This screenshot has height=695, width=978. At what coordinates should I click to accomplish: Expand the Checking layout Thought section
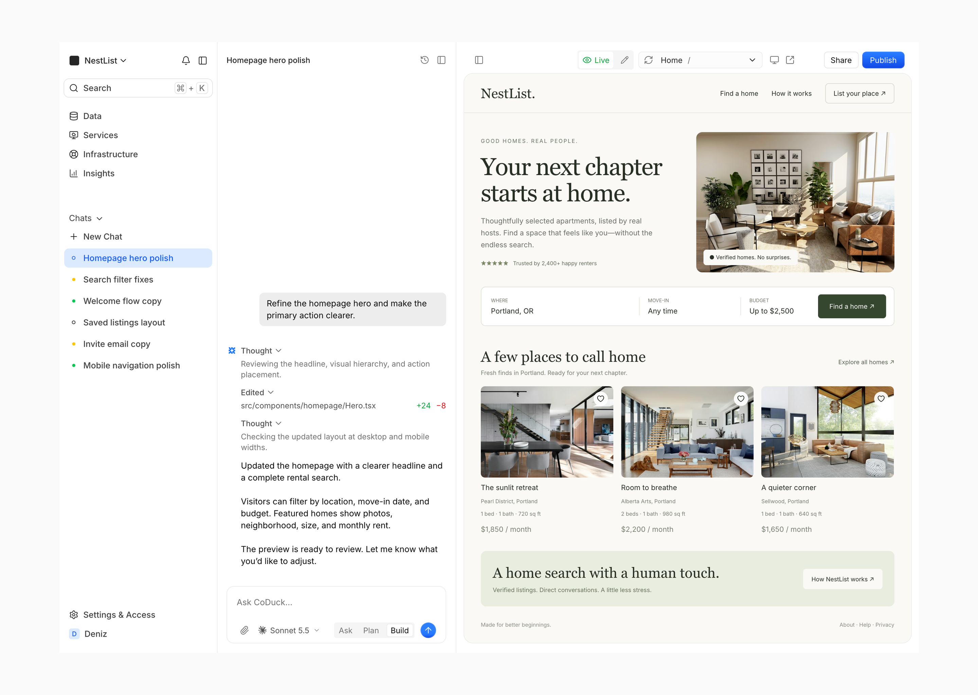coord(261,423)
